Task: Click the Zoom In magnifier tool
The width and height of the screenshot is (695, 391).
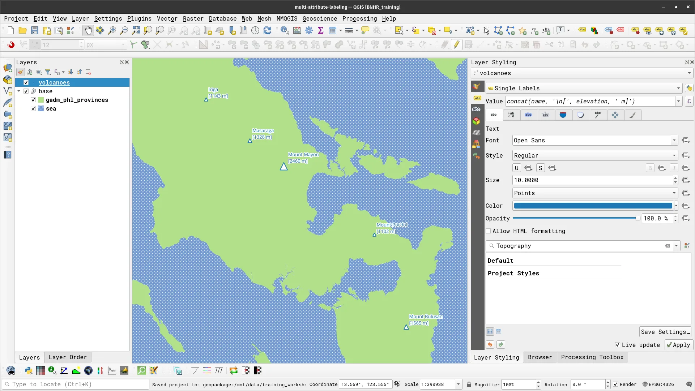Action: click(112, 31)
